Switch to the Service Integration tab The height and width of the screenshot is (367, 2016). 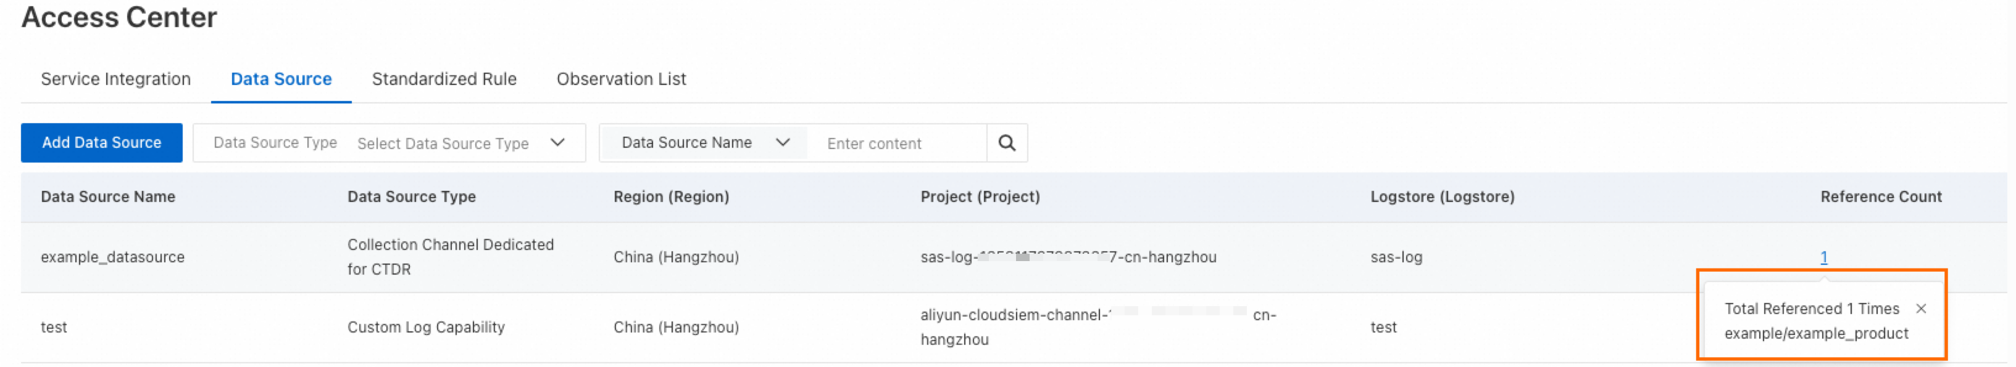tap(116, 79)
